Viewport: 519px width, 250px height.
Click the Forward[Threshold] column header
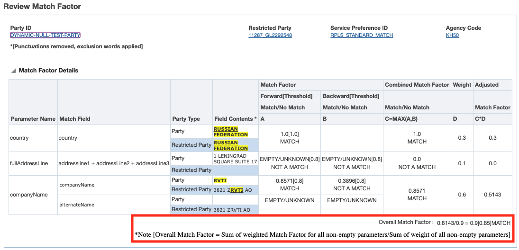[289, 96]
